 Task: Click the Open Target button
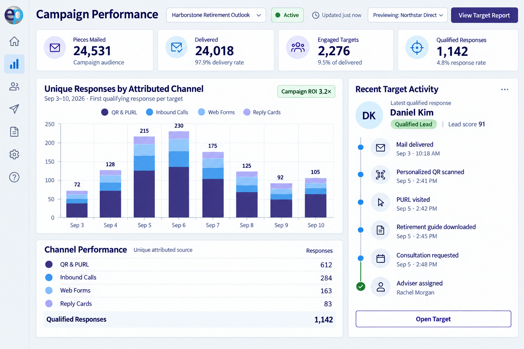tap(433, 319)
